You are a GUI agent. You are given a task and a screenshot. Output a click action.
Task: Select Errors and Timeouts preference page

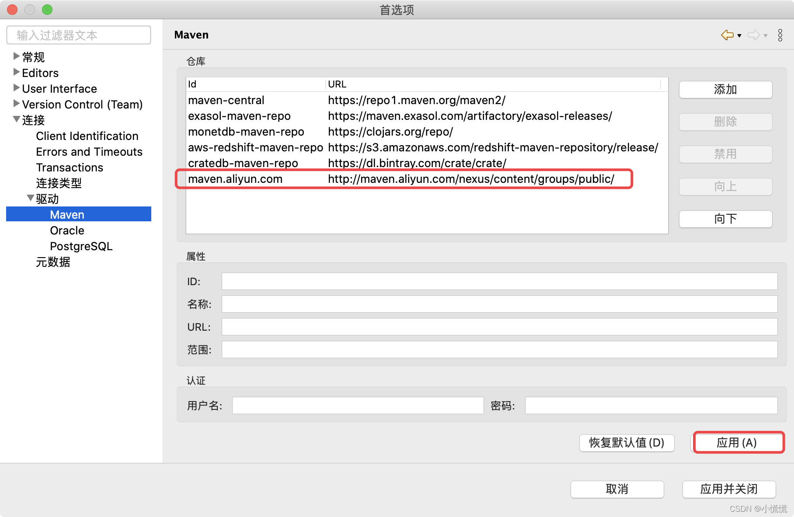click(89, 152)
